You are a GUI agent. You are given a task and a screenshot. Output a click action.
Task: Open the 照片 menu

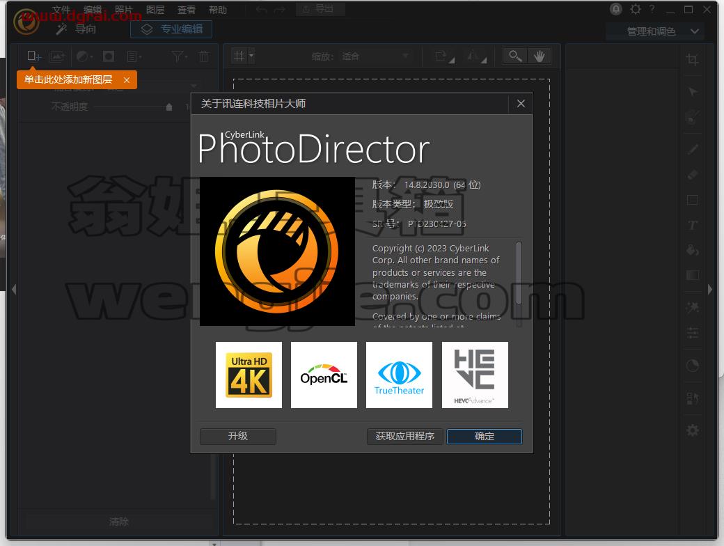124,10
